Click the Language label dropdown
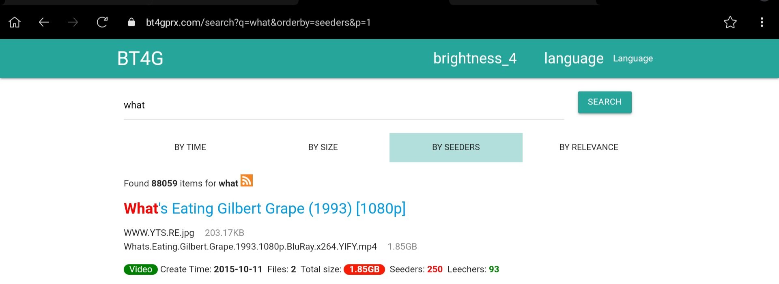The width and height of the screenshot is (779, 284). click(633, 58)
